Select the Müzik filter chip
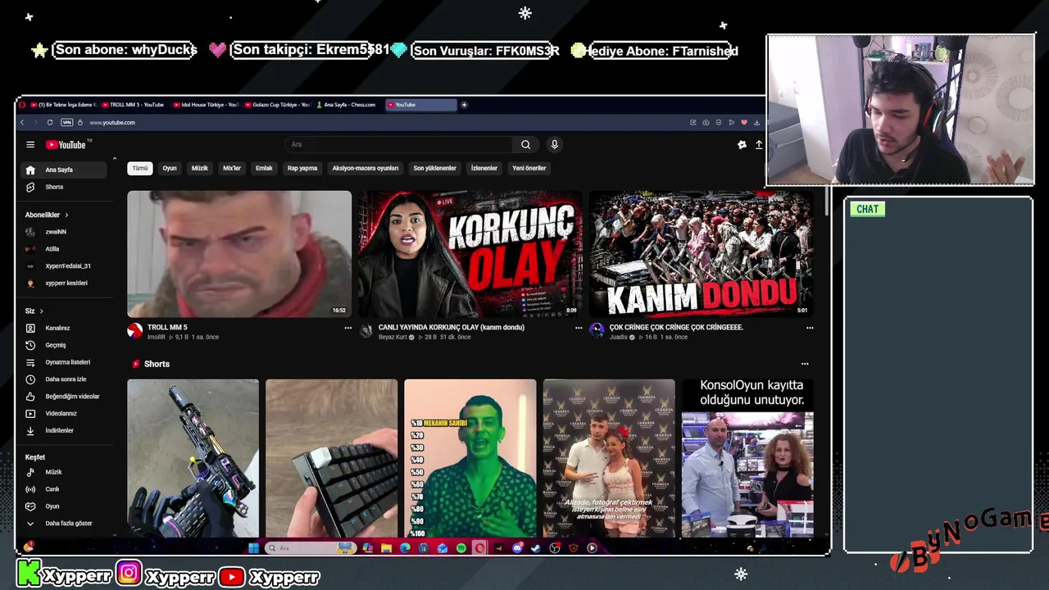This screenshot has height=590, width=1049. (x=200, y=168)
